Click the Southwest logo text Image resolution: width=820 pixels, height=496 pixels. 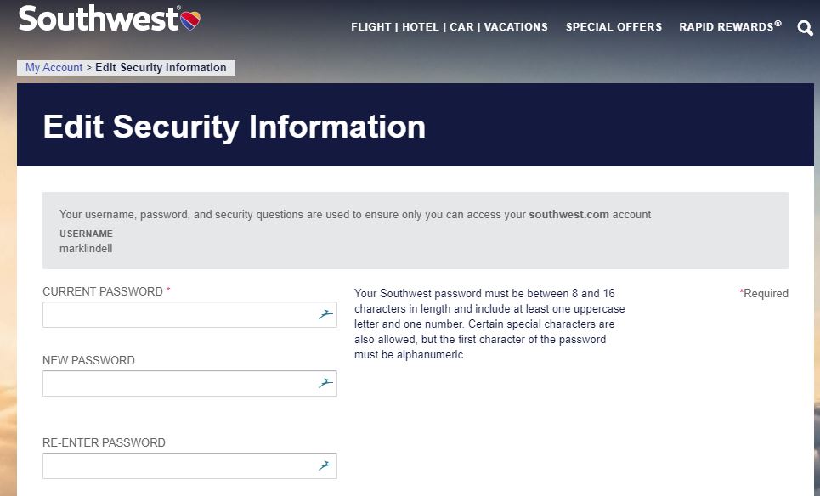(x=98, y=19)
